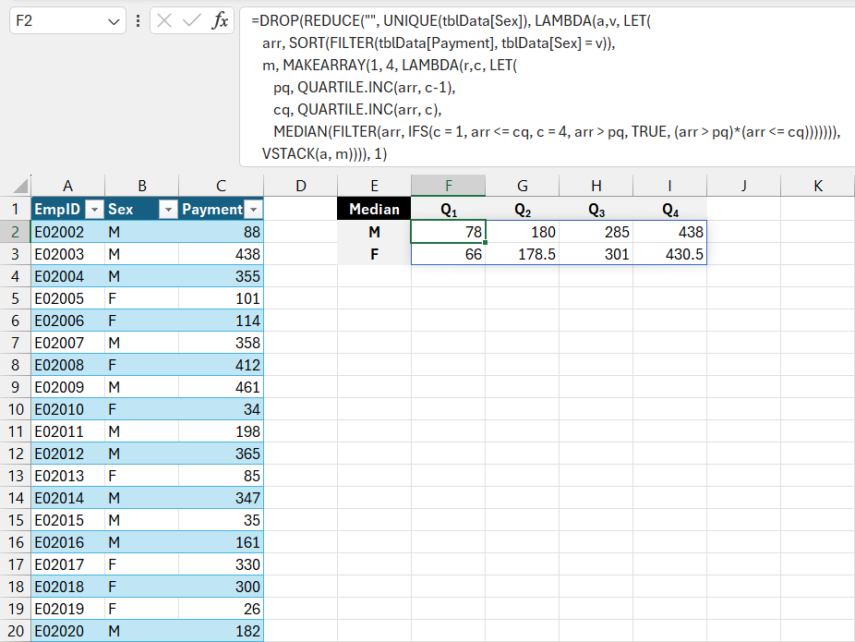The image size is (855, 642).
Task: Click the vertical dots next to Name Box
Action: [x=138, y=18]
